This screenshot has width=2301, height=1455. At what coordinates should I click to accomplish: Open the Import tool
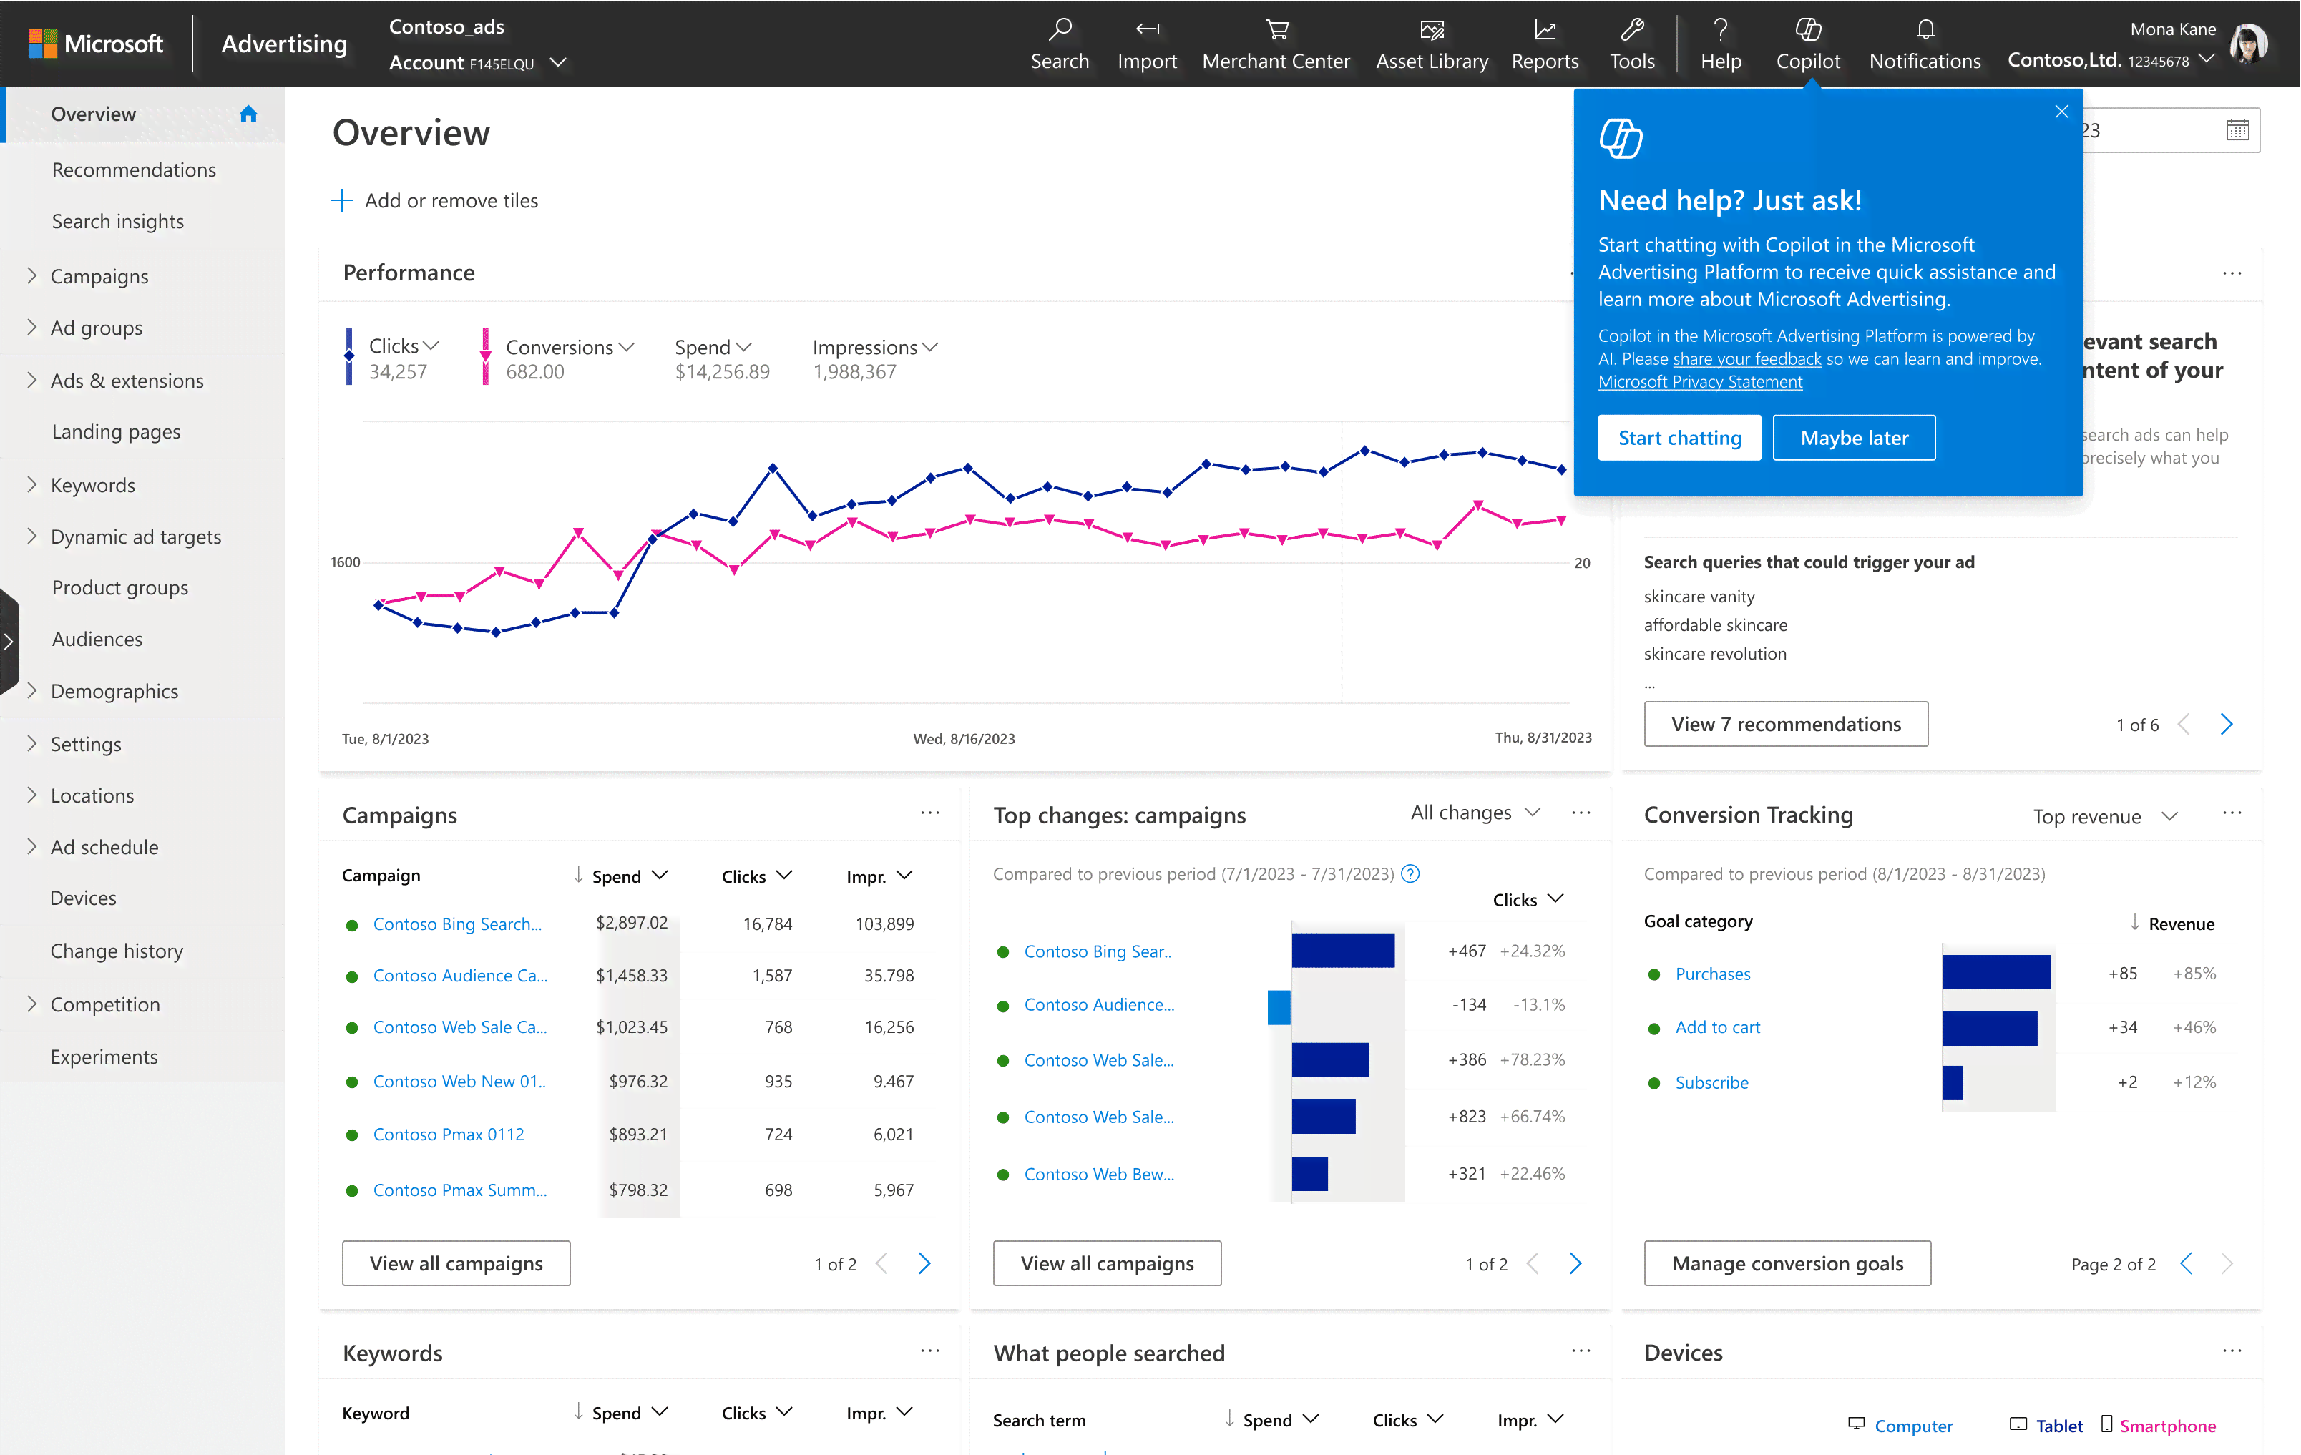pos(1145,44)
